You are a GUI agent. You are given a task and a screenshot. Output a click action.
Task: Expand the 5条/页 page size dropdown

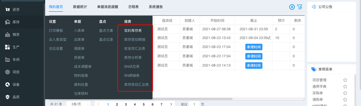[x=78, y=104]
